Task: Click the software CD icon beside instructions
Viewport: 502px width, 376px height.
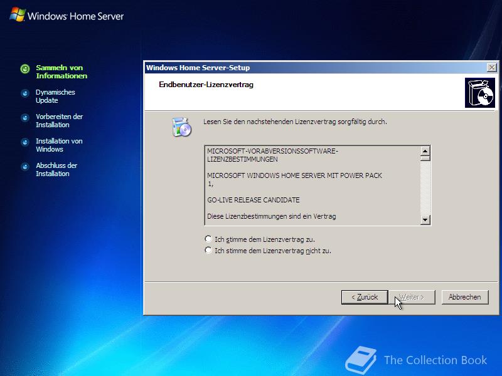Action: coord(181,127)
